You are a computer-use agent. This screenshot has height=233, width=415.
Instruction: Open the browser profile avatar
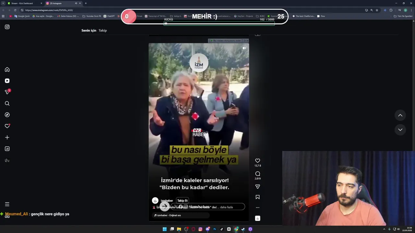[x=405, y=10]
